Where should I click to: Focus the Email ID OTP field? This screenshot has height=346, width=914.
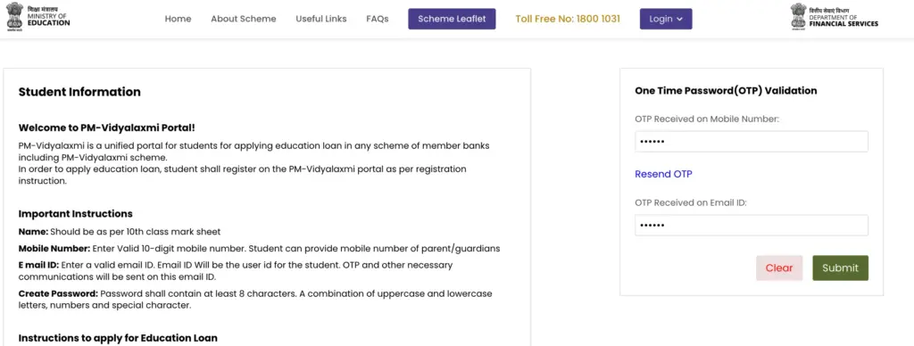click(x=752, y=226)
